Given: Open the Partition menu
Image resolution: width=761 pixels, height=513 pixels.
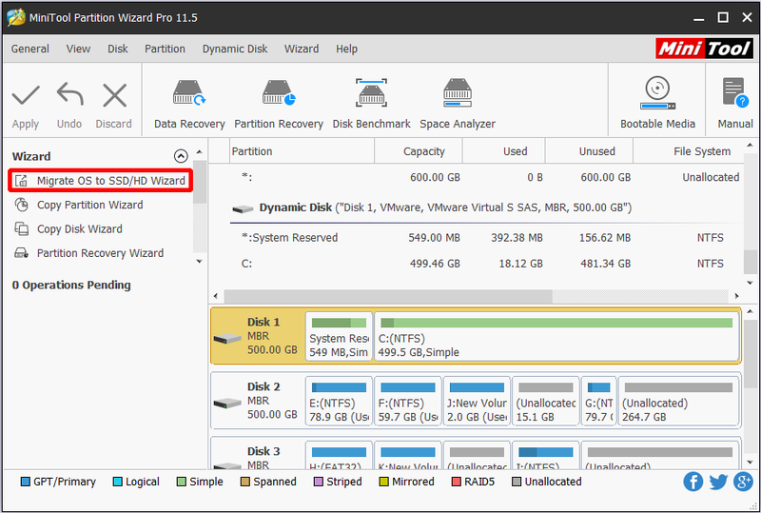Looking at the screenshot, I should (165, 49).
